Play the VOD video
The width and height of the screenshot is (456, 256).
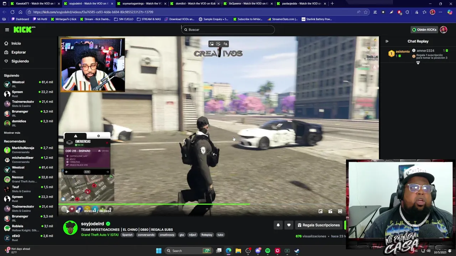click(x=68, y=211)
